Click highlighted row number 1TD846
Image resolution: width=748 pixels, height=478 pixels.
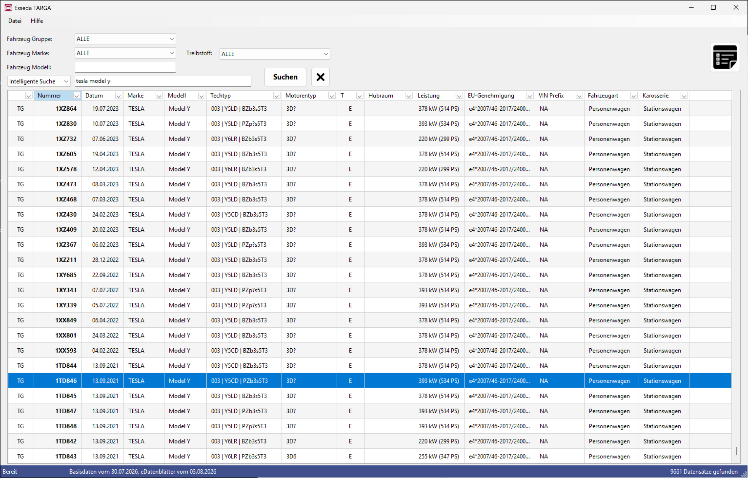(370, 381)
